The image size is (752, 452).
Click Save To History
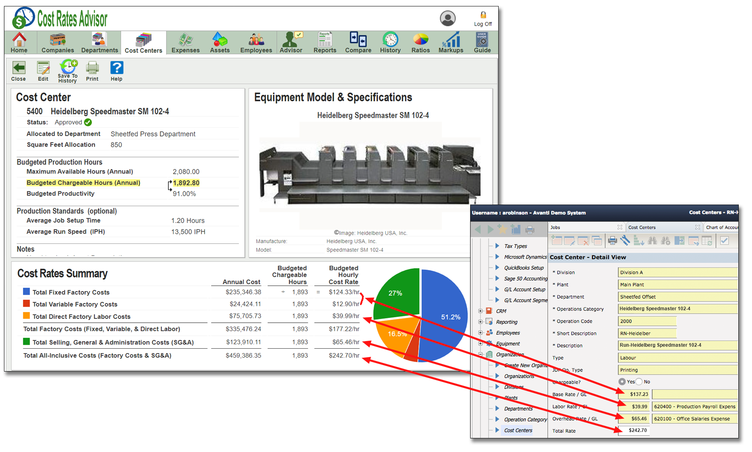pos(68,71)
